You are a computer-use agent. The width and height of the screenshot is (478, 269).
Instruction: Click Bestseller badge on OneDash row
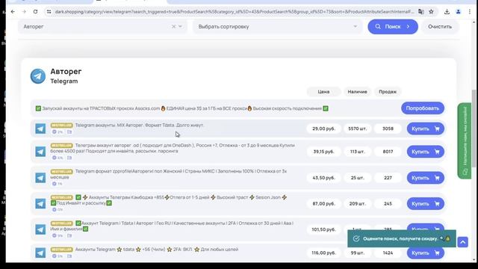pos(61,146)
